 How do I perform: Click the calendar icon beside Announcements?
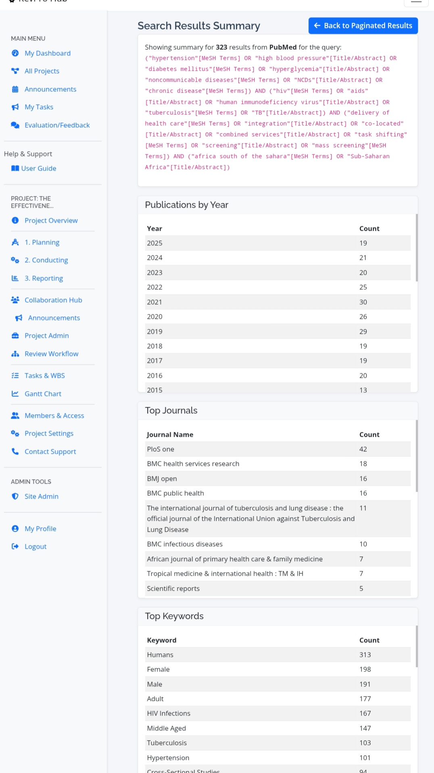(x=15, y=89)
